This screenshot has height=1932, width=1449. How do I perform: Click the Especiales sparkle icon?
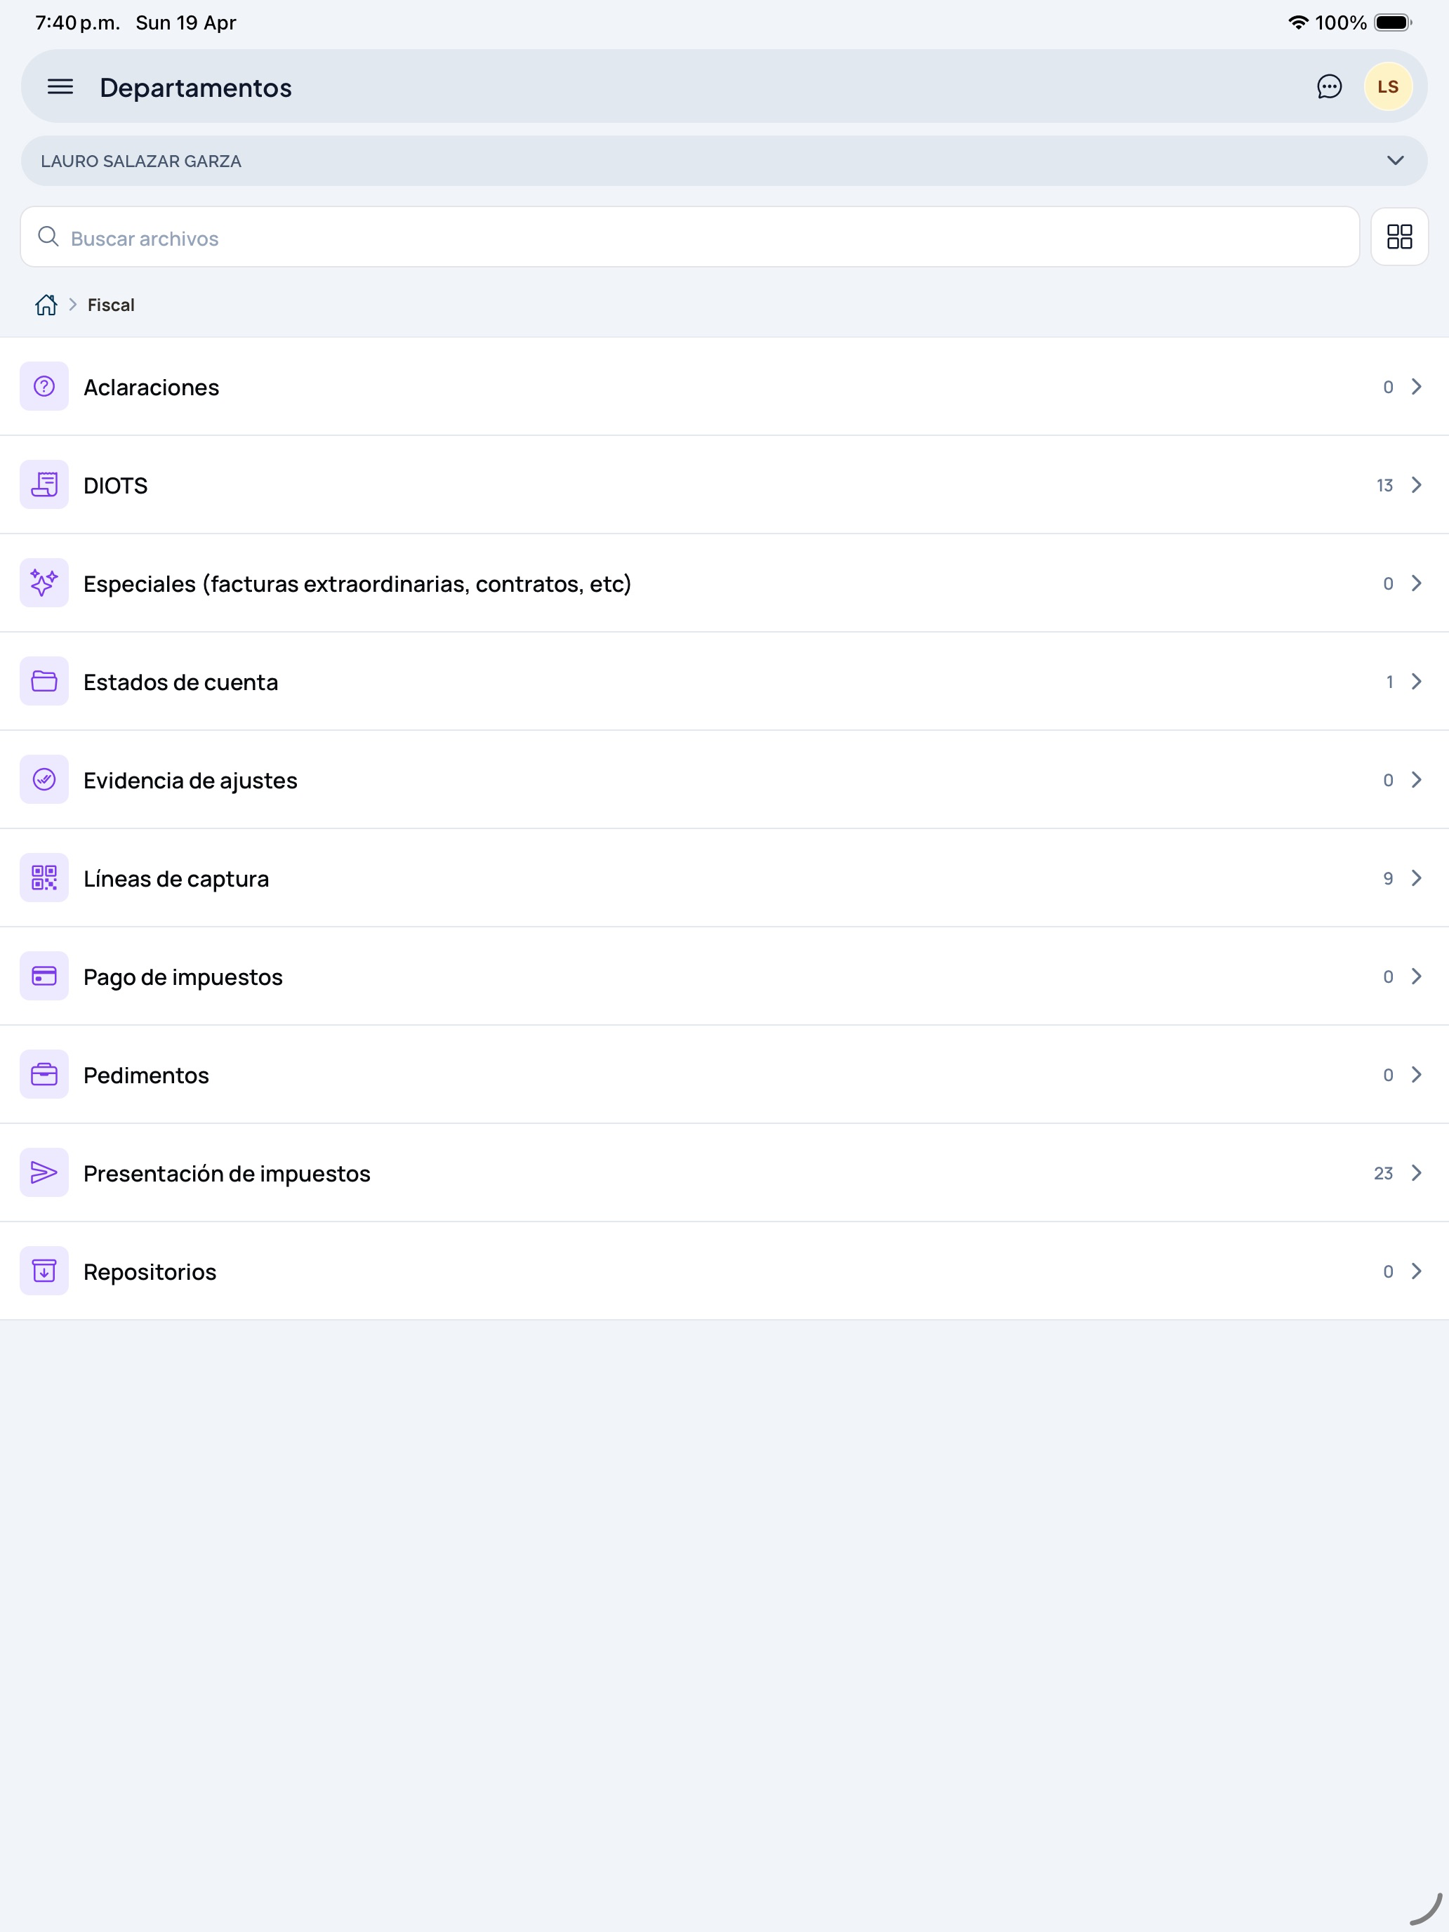[44, 583]
